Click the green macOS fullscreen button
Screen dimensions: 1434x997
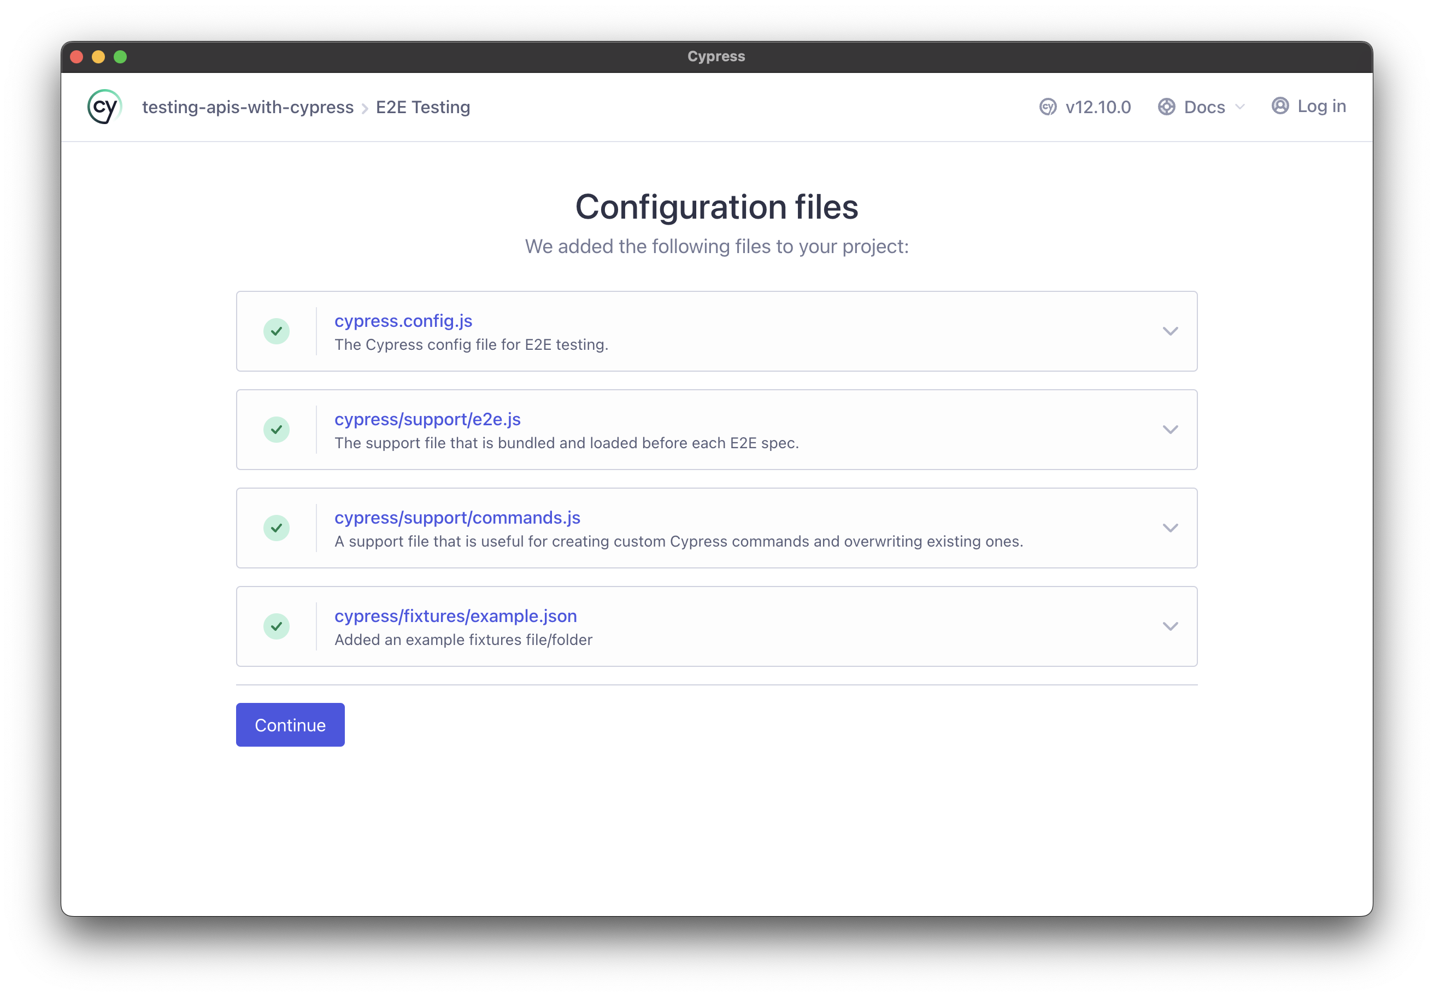121,57
